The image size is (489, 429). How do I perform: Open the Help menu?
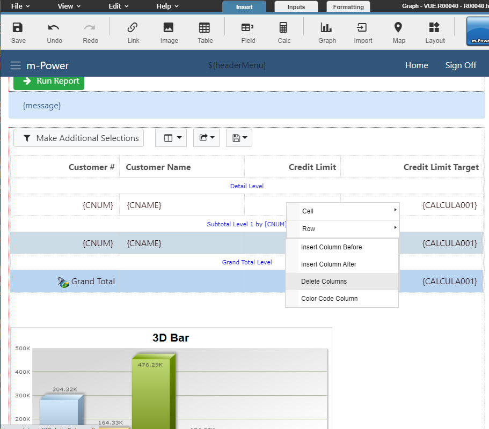pyautogui.click(x=167, y=6)
